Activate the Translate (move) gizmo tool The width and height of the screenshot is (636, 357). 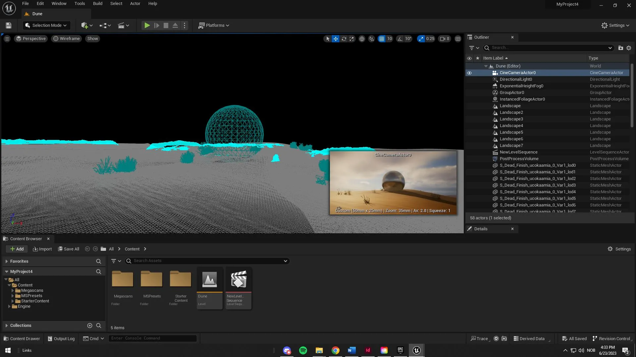click(336, 39)
